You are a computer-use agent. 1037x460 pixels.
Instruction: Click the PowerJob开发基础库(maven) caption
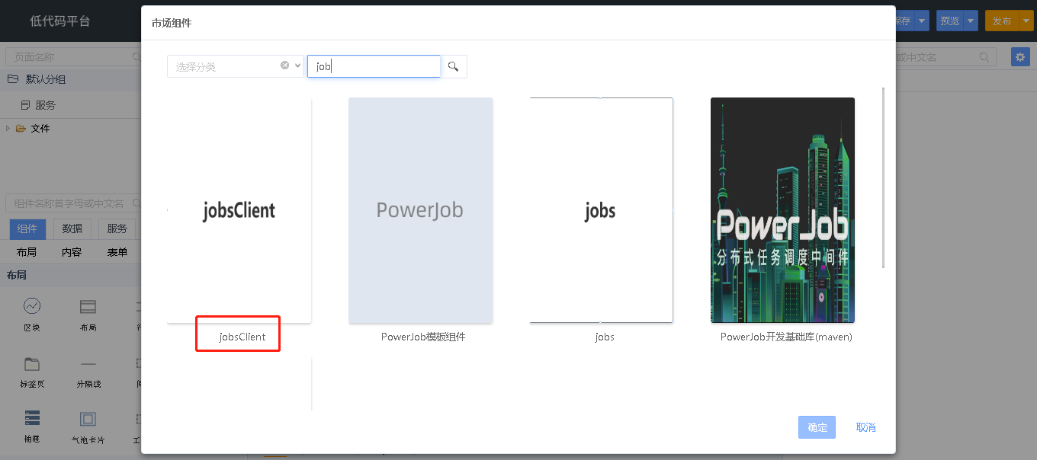786,337
